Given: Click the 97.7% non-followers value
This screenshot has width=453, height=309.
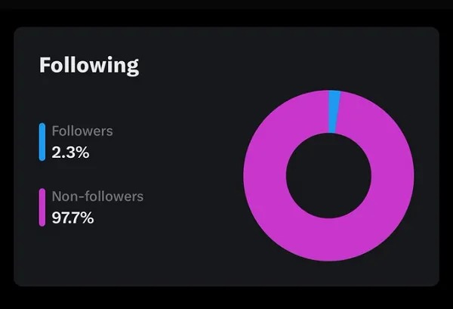Looking at the screenshot, I should pos(73,218).
